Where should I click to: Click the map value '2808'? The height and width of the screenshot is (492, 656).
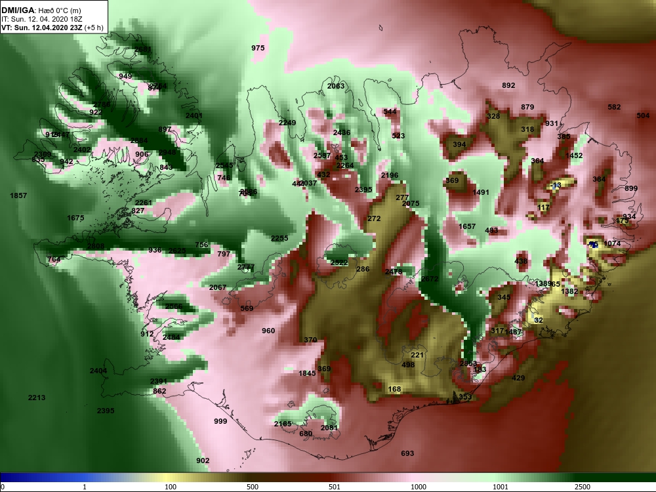(95, 246)
